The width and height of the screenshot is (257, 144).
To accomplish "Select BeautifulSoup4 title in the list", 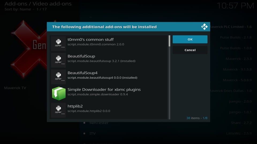I will click(82, 73).
